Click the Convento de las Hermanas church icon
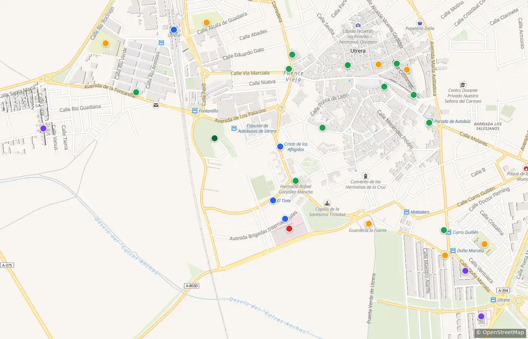The image size is (528, 339). (x=365, y=176)
